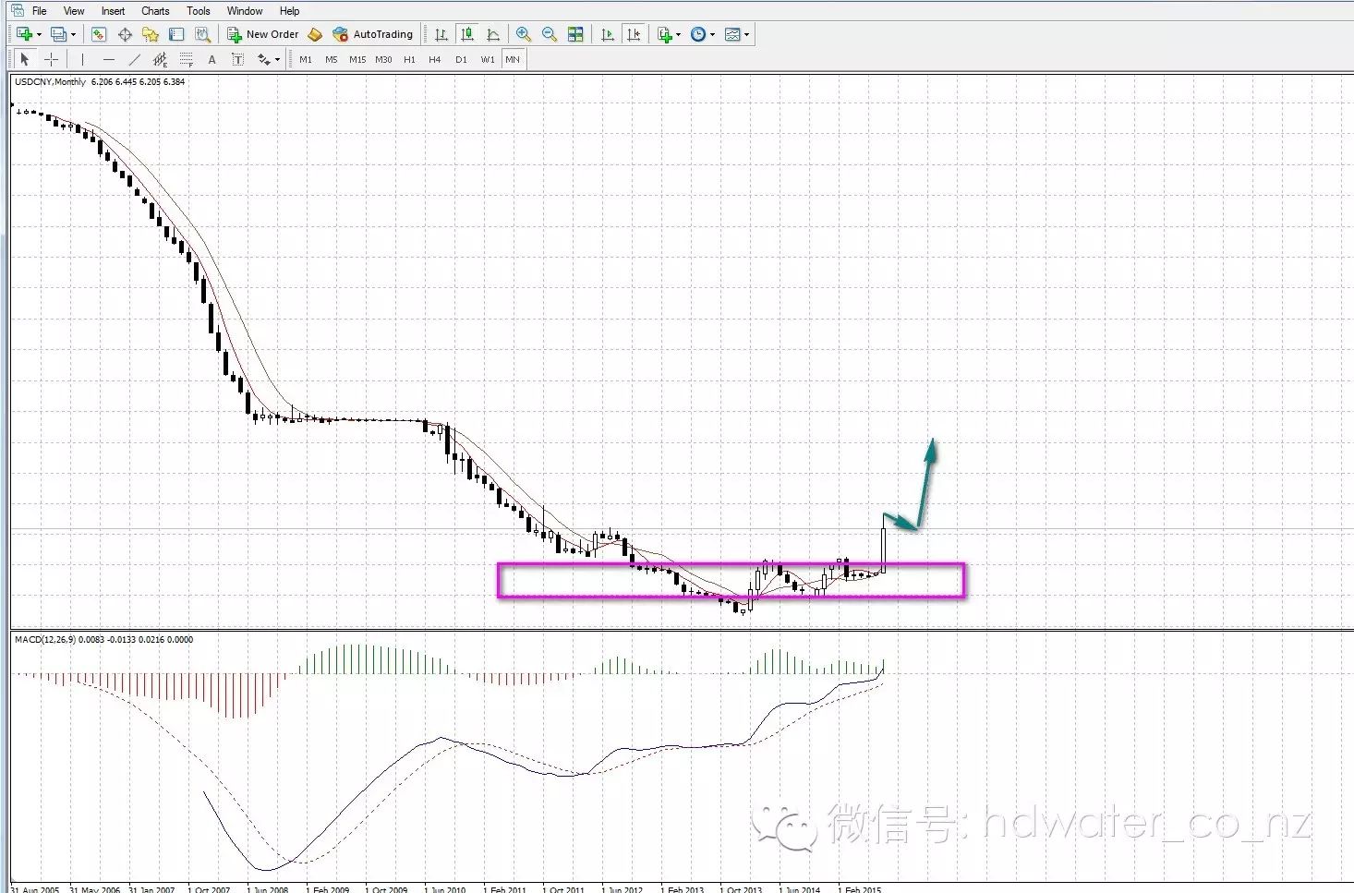Switch to the H1 timeframe

409,59
